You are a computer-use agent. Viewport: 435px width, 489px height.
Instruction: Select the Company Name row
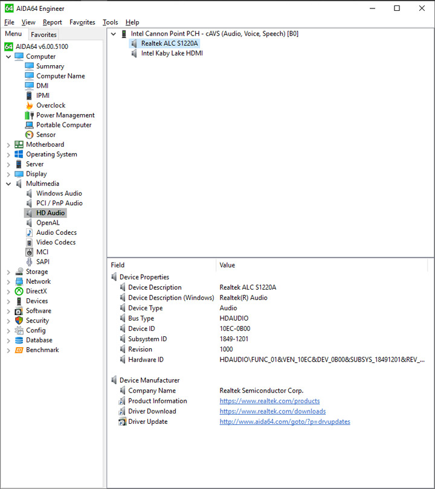(271, 391)
